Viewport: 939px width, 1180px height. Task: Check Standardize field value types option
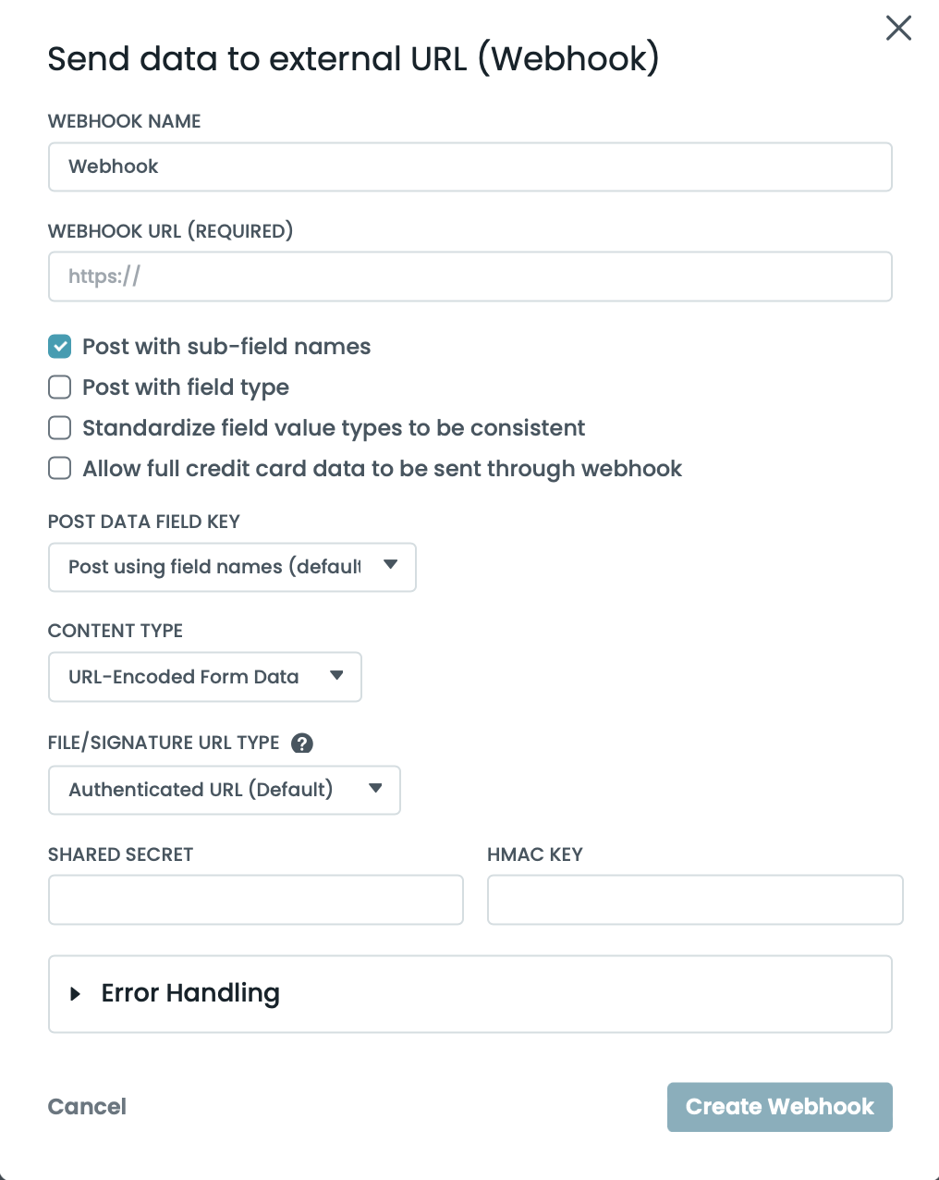pos(60,428)
